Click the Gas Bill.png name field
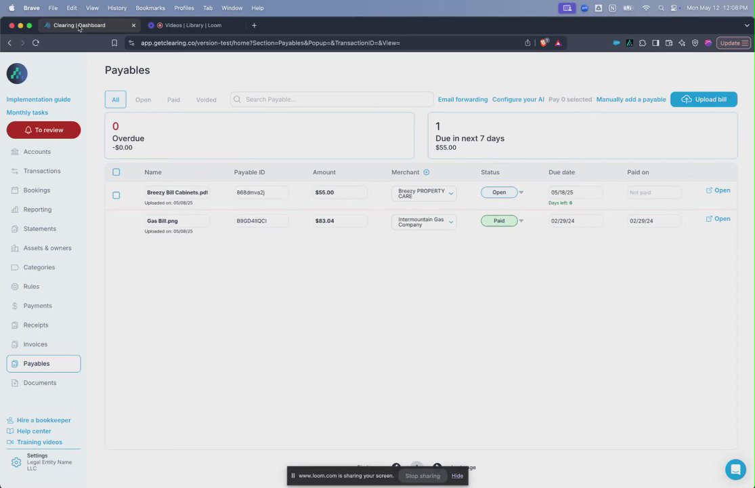Viewport: 755px width, 488px height. click(177, 221)
